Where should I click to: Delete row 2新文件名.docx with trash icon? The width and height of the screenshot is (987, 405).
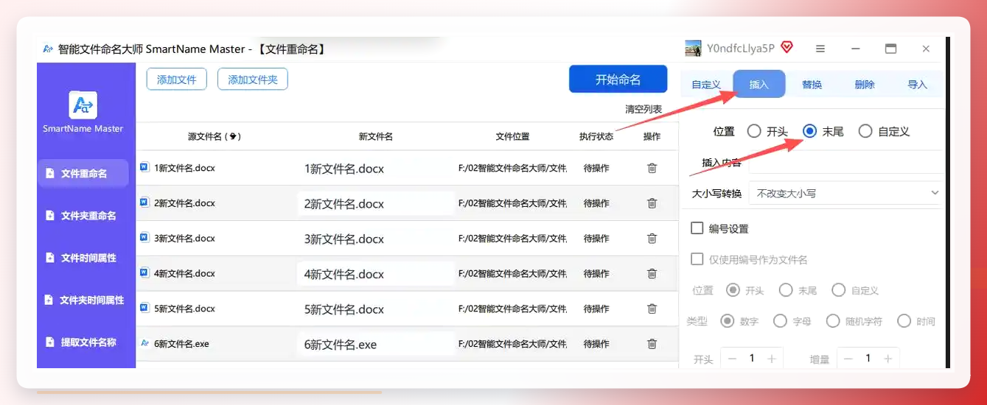[x=652, y=203]
